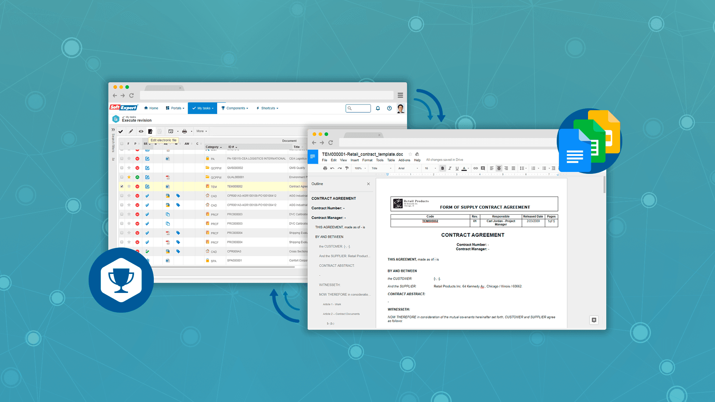Click the Paint format icon
The width and height of the screenshot is (715, 402).
click(347, 168)
